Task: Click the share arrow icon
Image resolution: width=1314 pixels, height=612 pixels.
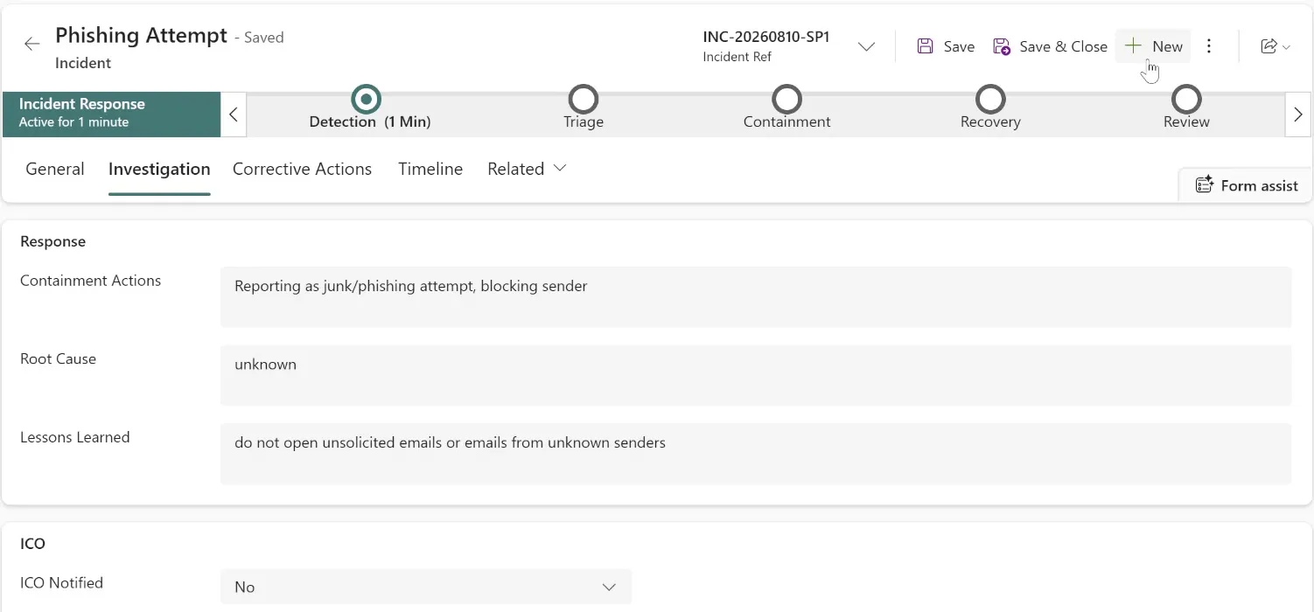Action: [1269, 46]
